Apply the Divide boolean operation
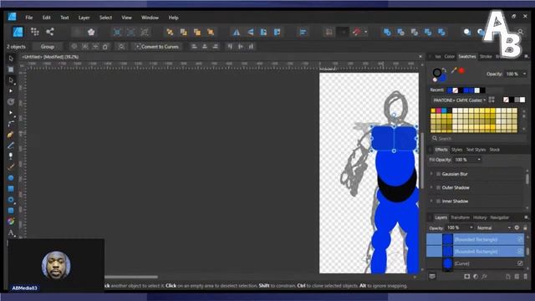 [x=441, y=32]
